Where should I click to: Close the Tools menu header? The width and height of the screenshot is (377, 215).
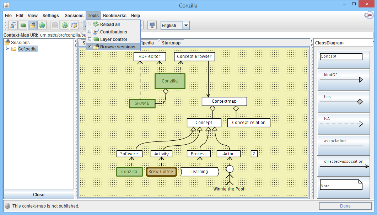point(93,15)
